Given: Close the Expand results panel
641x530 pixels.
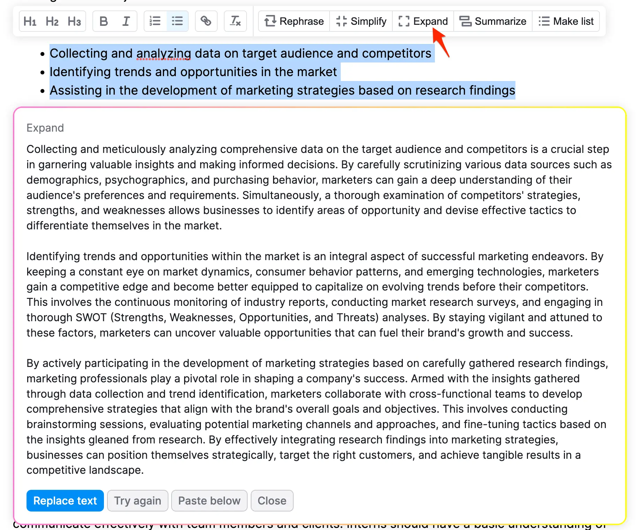Looking at the screenshot, I should pyautogui.click(x=272, y=501).
